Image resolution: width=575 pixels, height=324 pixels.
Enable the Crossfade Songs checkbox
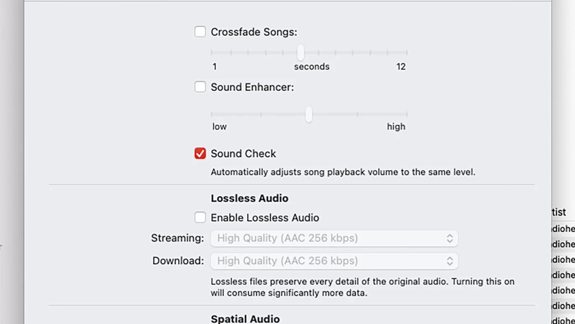point(200,32)
